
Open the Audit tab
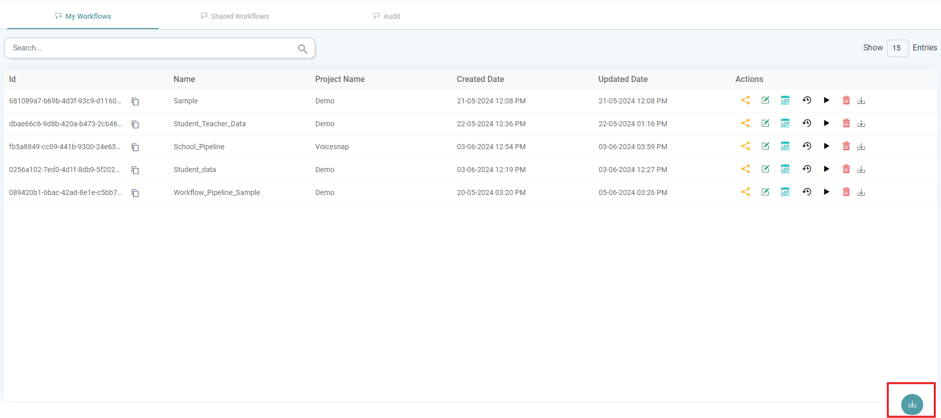point(387,16)
